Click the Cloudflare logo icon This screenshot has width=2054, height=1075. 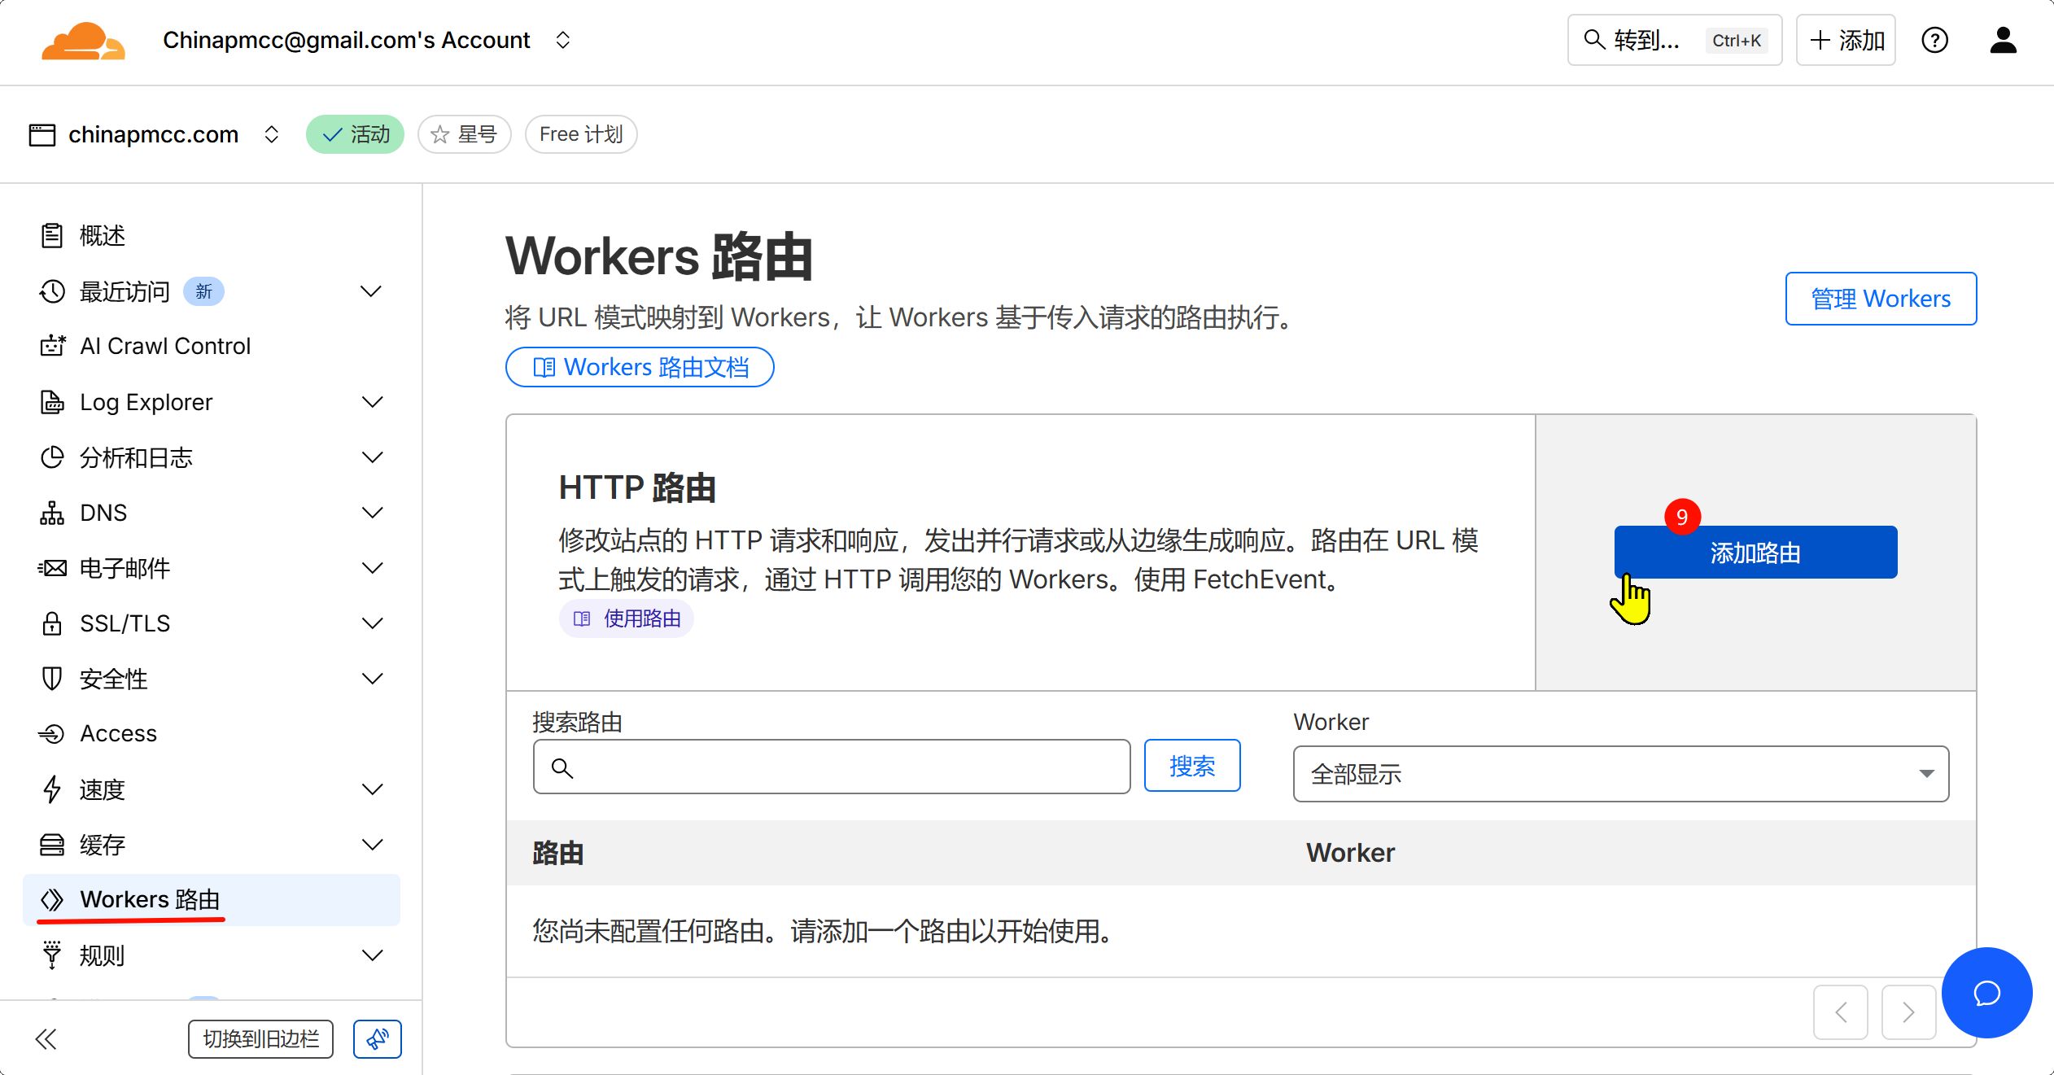83,41
